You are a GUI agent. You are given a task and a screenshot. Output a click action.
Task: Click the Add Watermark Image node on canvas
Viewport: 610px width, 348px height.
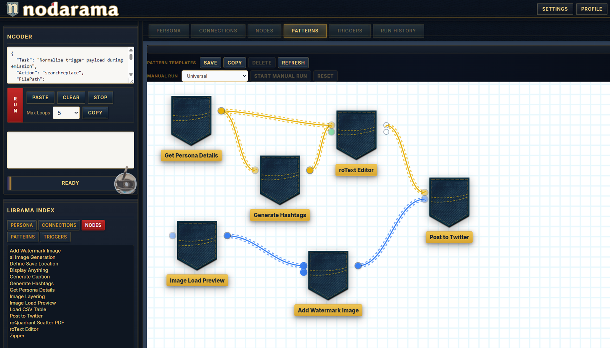click(x=328, y=274)
